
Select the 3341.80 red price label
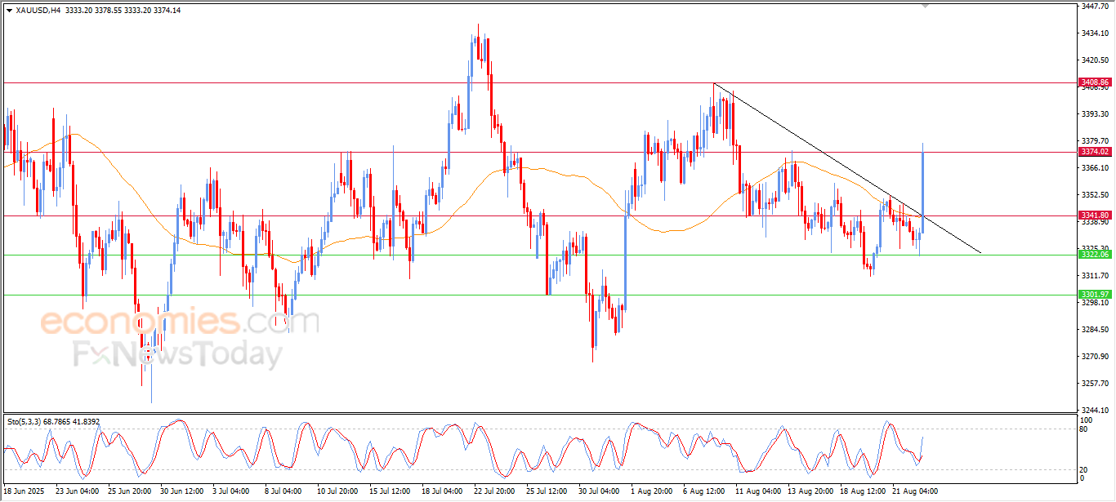coord(1094,215)
